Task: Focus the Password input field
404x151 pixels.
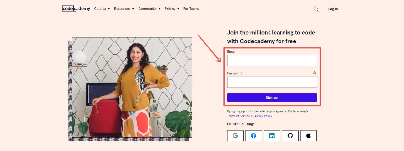Action: coord(272,82)
